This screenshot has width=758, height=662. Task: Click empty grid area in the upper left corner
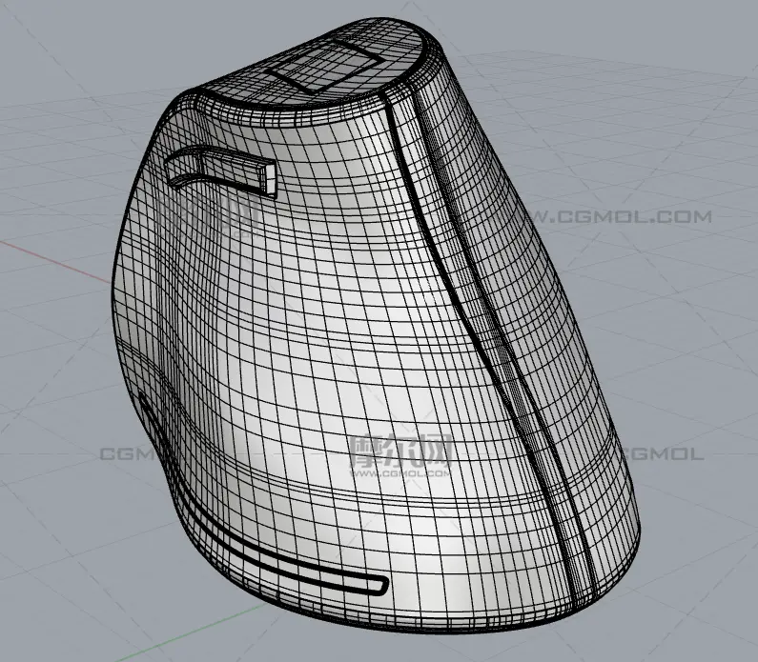pyautogui.click(x=57, y=57)
